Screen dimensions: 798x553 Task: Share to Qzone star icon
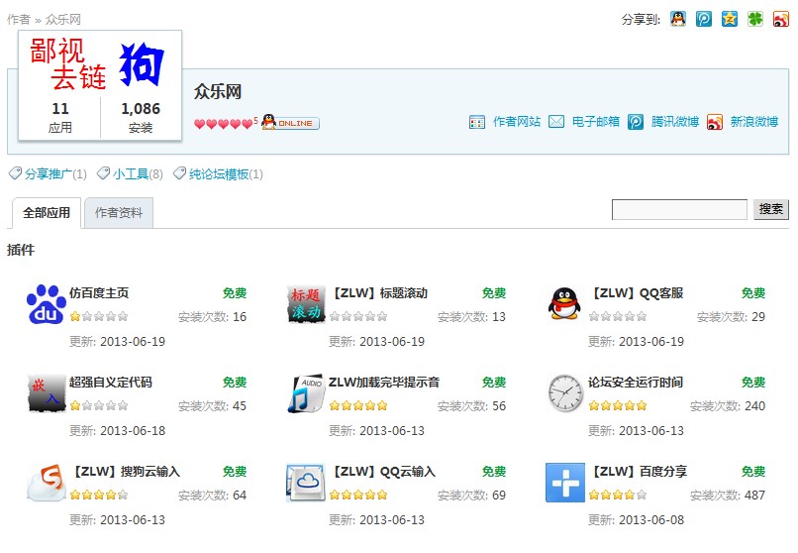pyautogui.click(x=730, y=19)
